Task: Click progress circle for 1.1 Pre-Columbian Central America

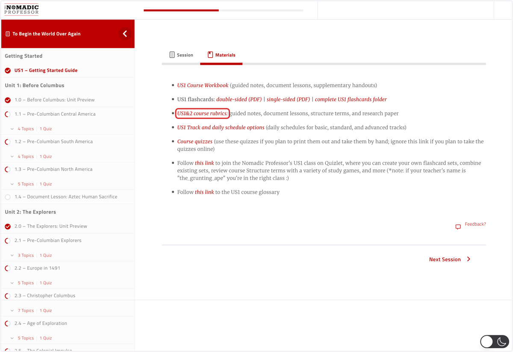Action: point(8,114)
